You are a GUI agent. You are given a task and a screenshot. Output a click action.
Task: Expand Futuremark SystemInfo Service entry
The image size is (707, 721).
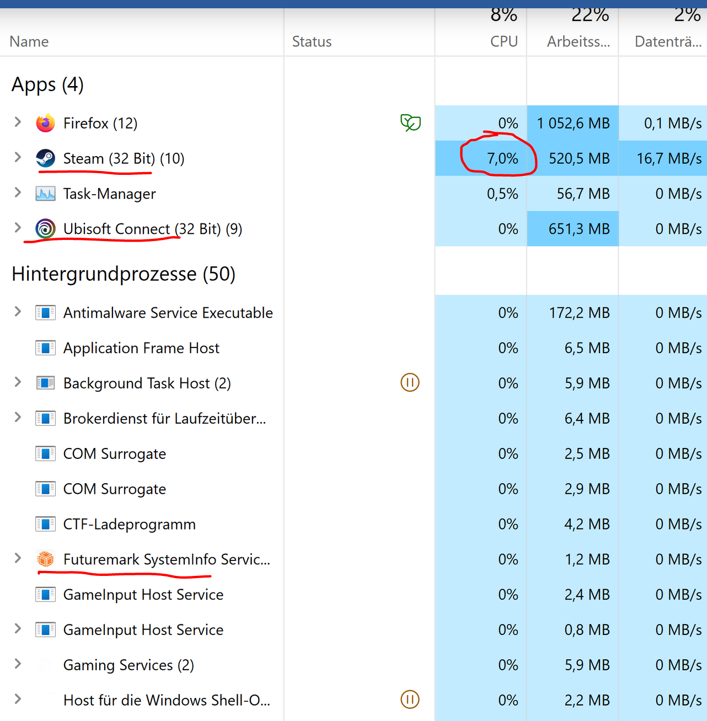(18, 558)
